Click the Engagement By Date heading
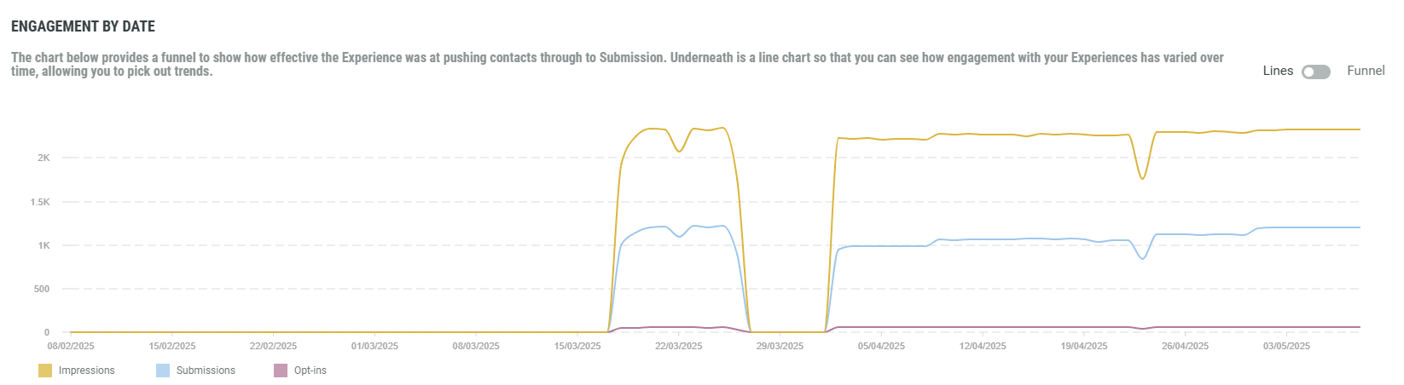1404x385 pixels. 83,26
